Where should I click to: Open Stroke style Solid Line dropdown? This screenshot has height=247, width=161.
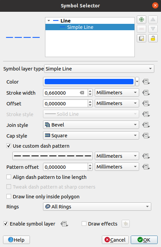click(91, 114)
